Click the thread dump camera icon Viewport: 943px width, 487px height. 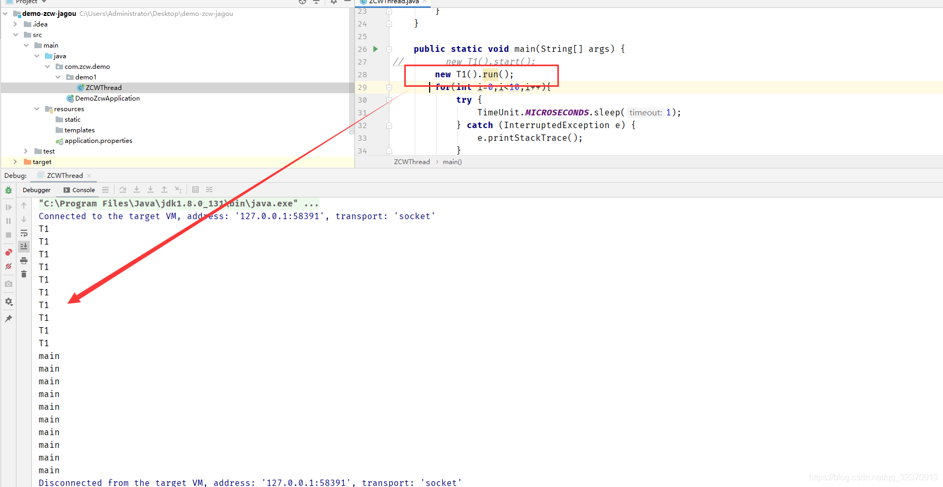[8, 284]
